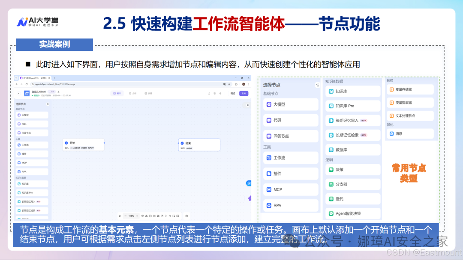Select the Agent智能决策 node
The image size is (463, 260).
click(x=353, y=213)
